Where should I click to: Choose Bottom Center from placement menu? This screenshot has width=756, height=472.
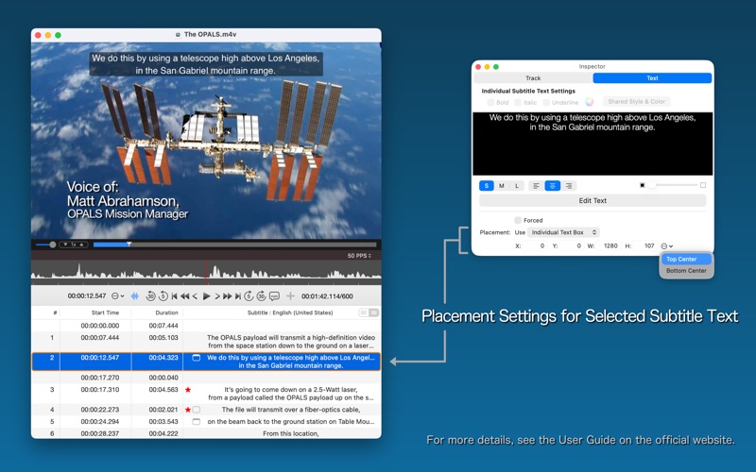pyautogui.click(x=686, y=271)
